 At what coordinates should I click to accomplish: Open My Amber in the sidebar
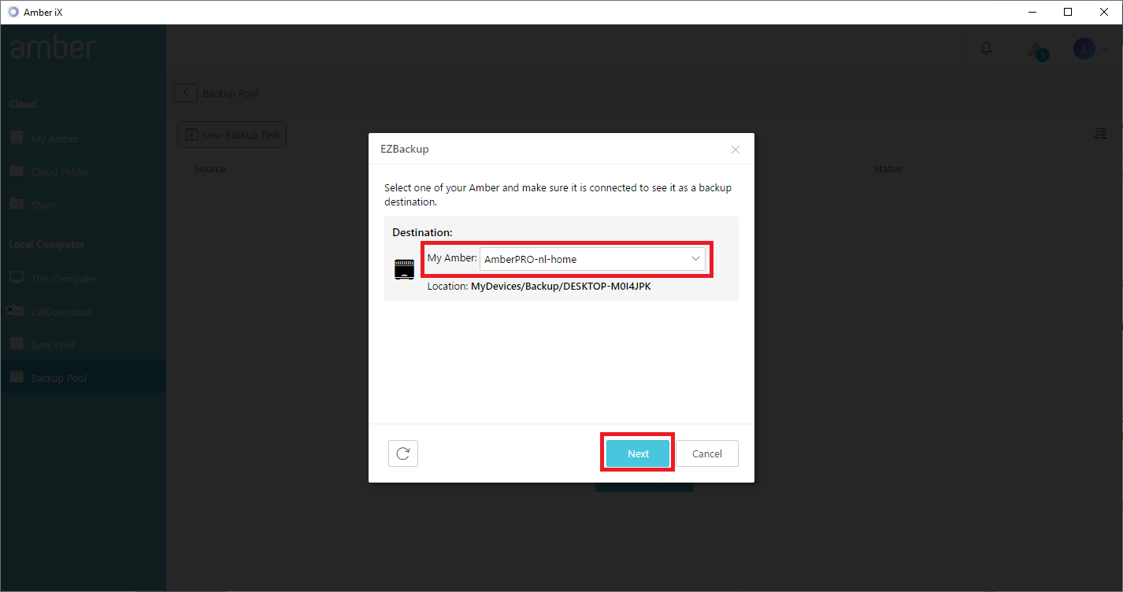click(x=83, y=139)
